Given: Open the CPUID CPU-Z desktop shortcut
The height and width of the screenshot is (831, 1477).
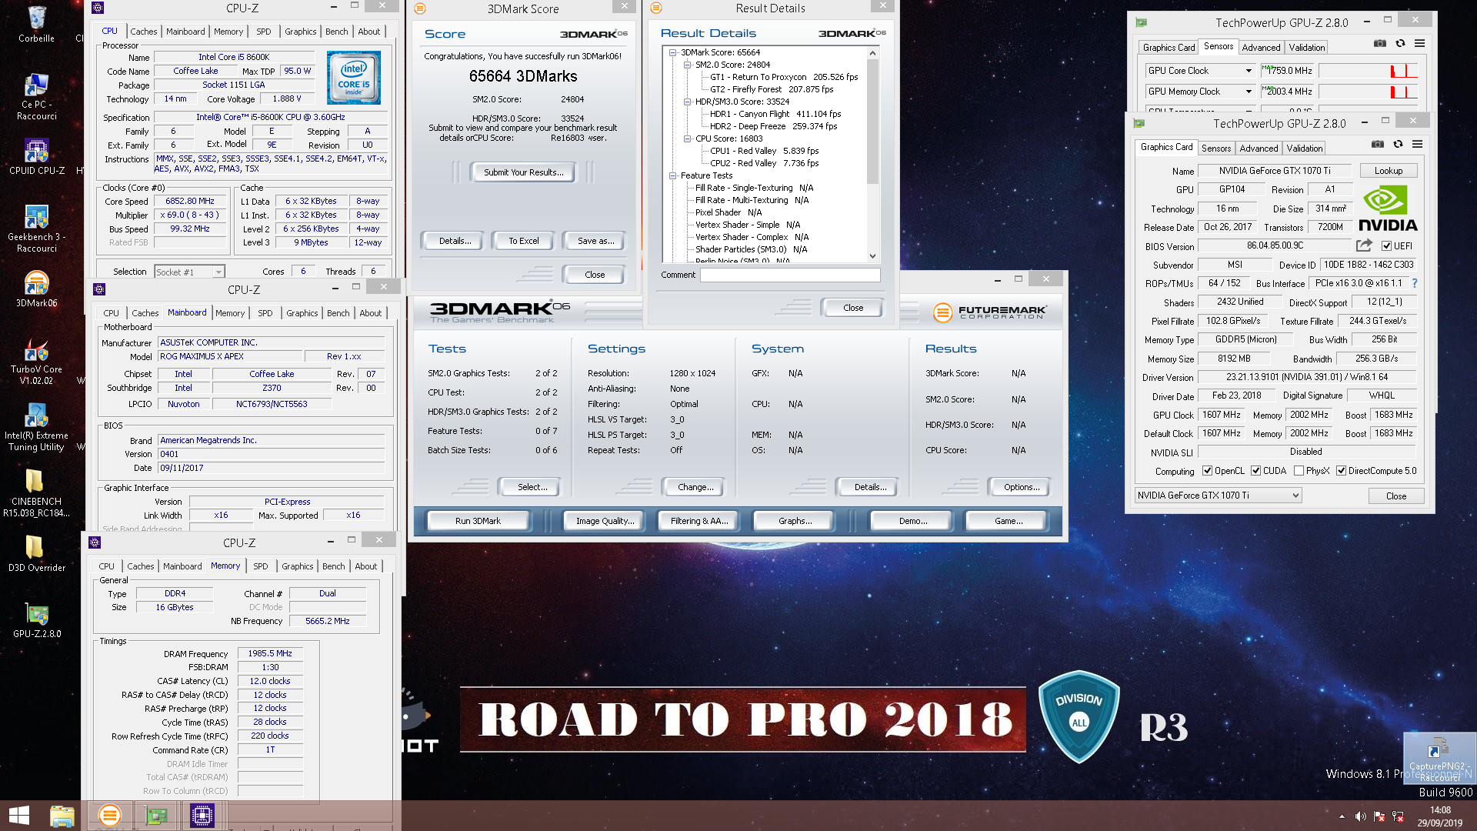Looking at the screenshot, I should click(36, 157).
